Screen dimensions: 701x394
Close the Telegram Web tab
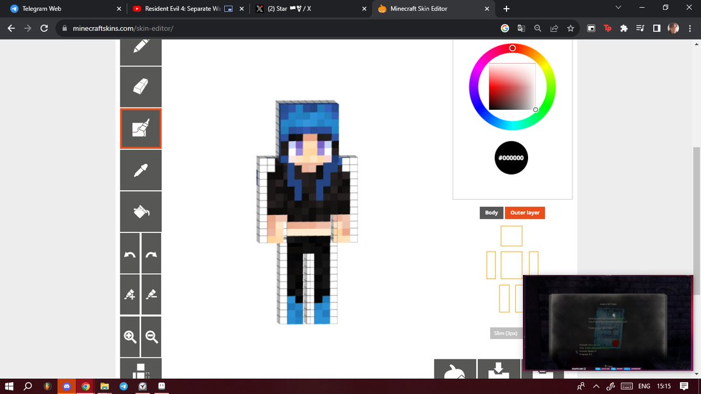click(x=119, y=9)
